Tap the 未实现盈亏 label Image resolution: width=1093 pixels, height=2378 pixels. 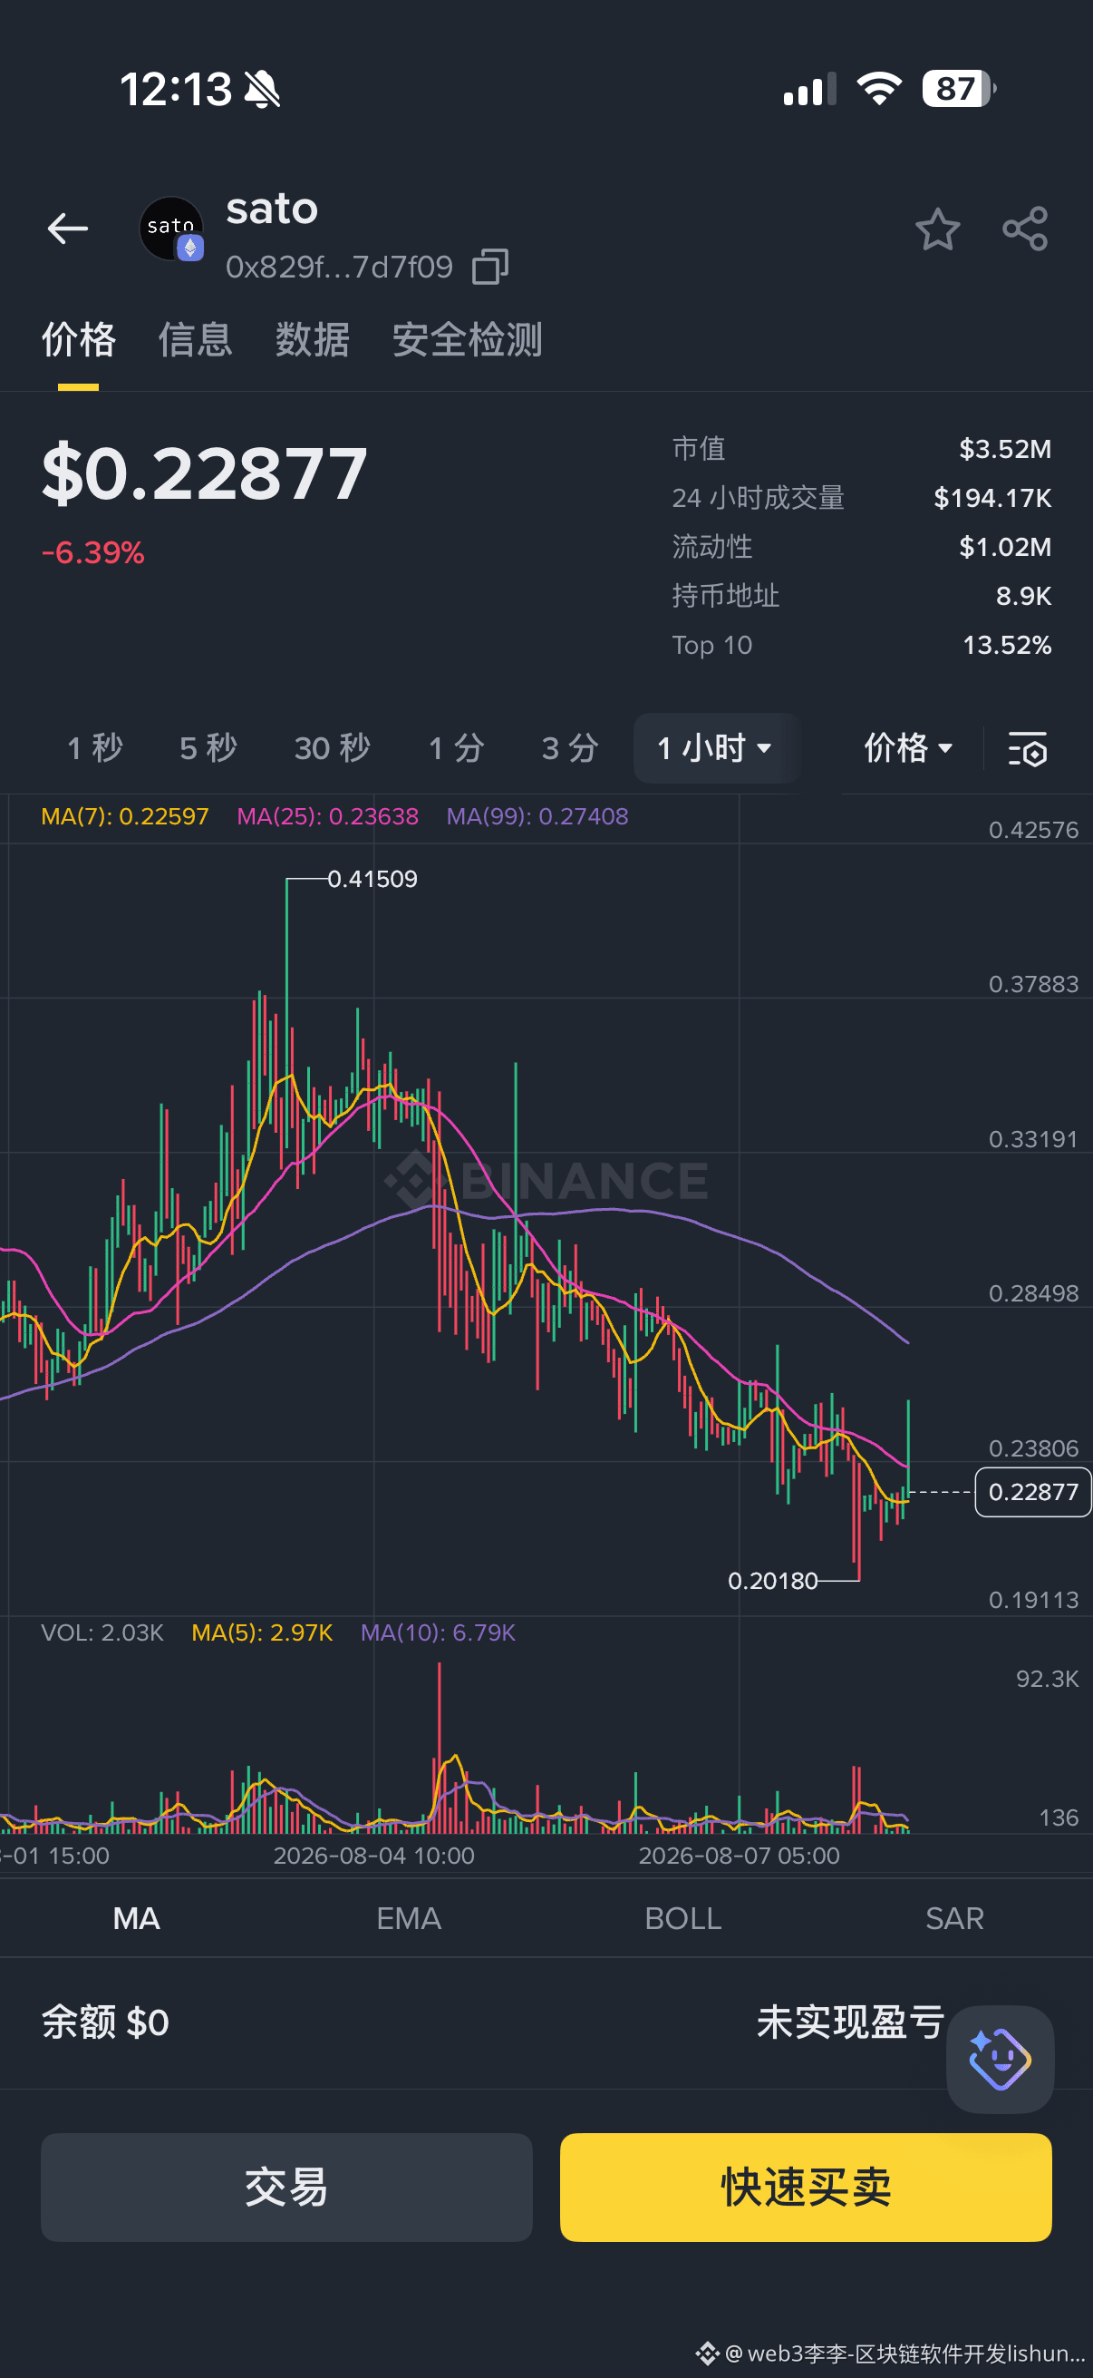[850, 2022]
